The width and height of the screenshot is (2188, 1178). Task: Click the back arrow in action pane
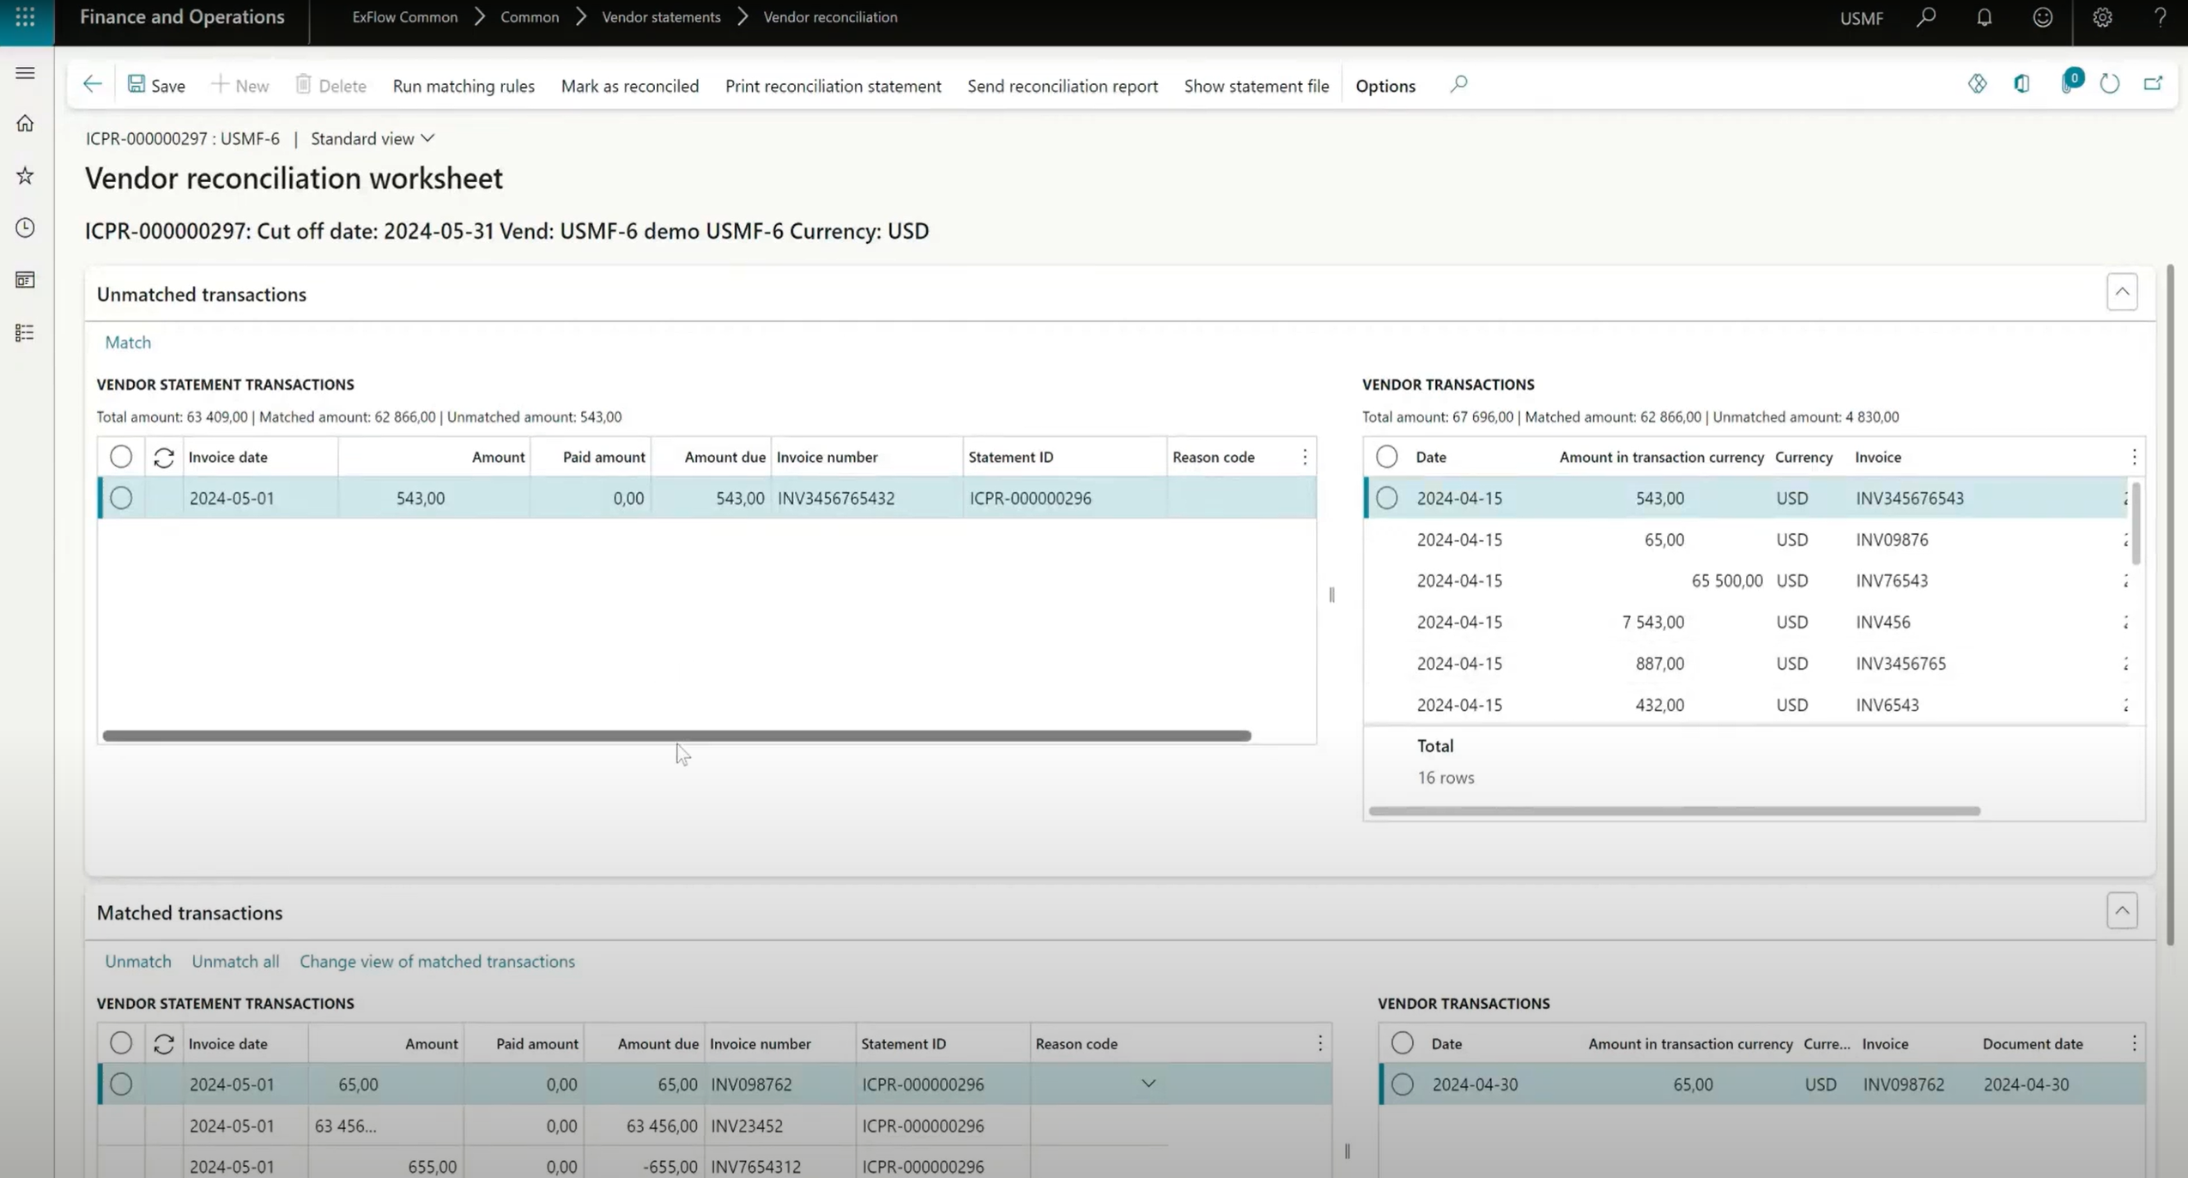[x=92, y=84]
